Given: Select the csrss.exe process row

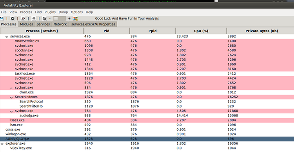Looking at the screenshot, I should [147, 130].
